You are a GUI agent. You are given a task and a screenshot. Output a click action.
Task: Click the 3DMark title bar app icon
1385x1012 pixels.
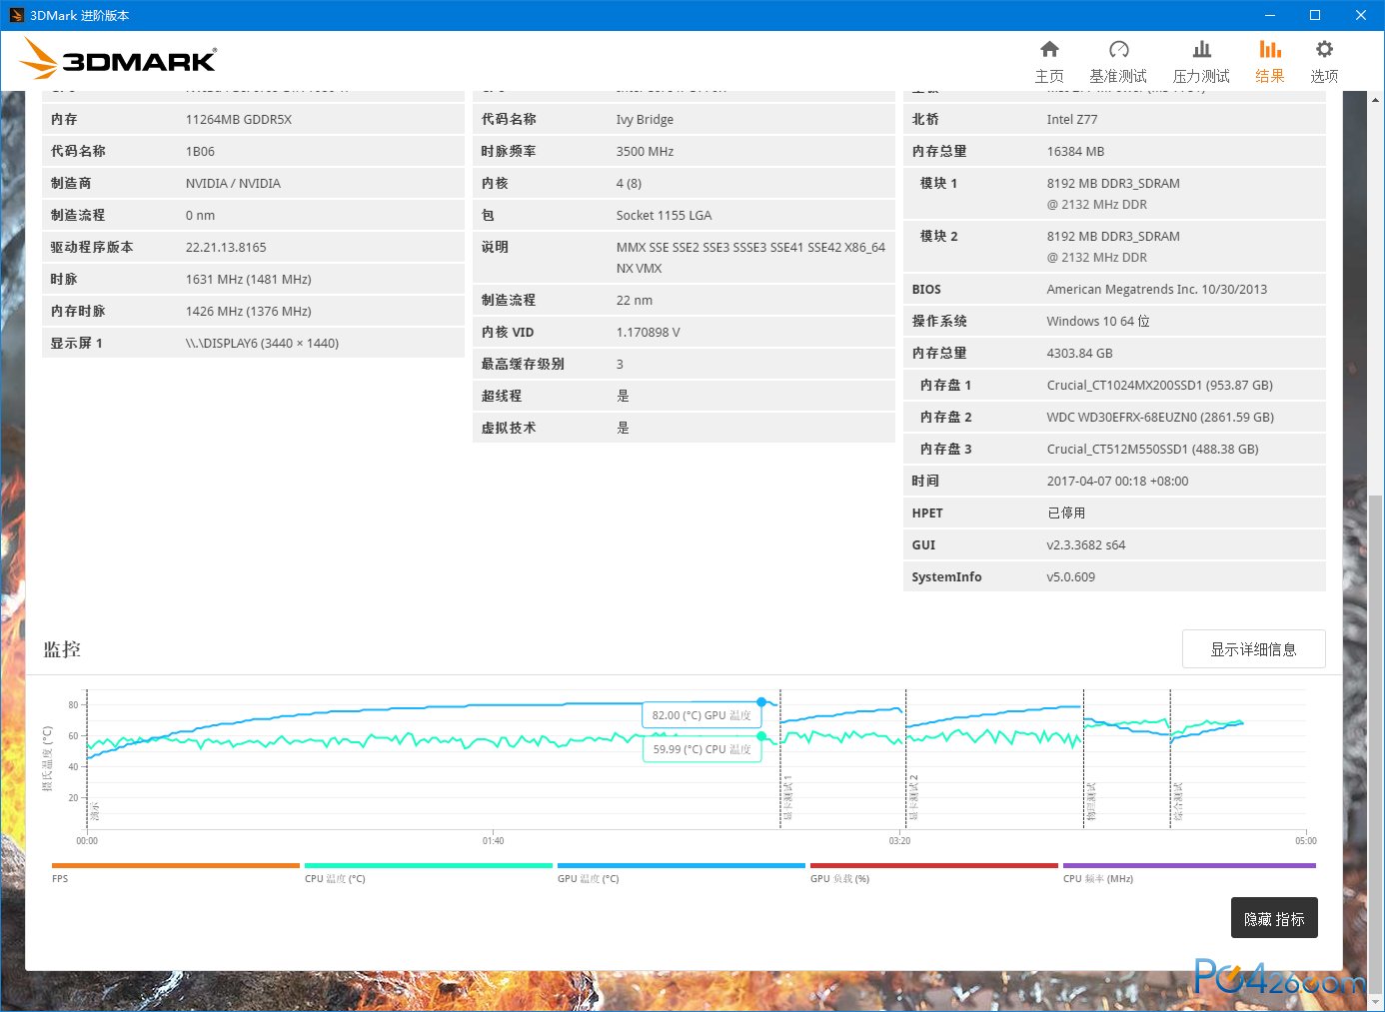(x=16, y=15)
